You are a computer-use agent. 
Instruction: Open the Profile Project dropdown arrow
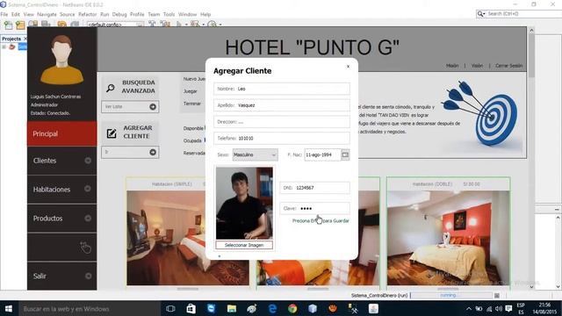point(220,25)
